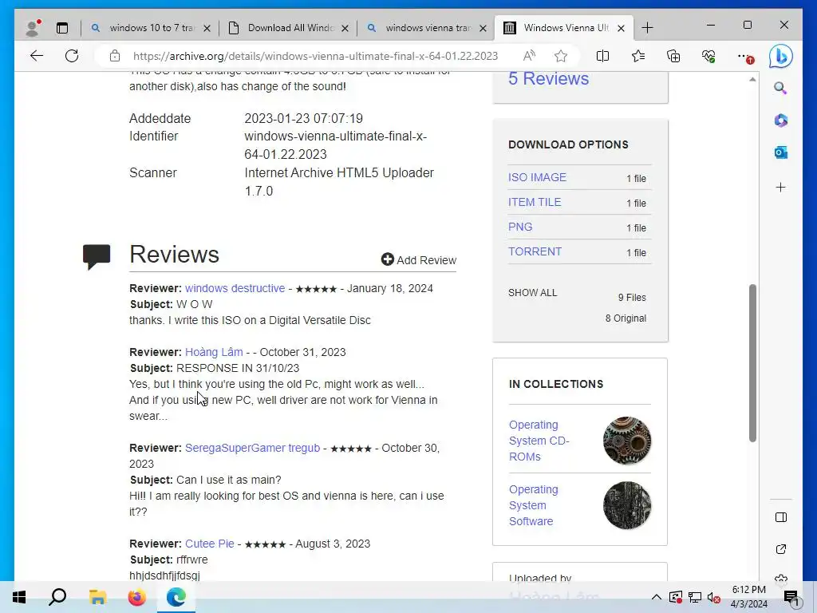The width and height of the screenshot is (817, 613).
Task: Open File Explorer from taskbar
Action: [97, 597]
